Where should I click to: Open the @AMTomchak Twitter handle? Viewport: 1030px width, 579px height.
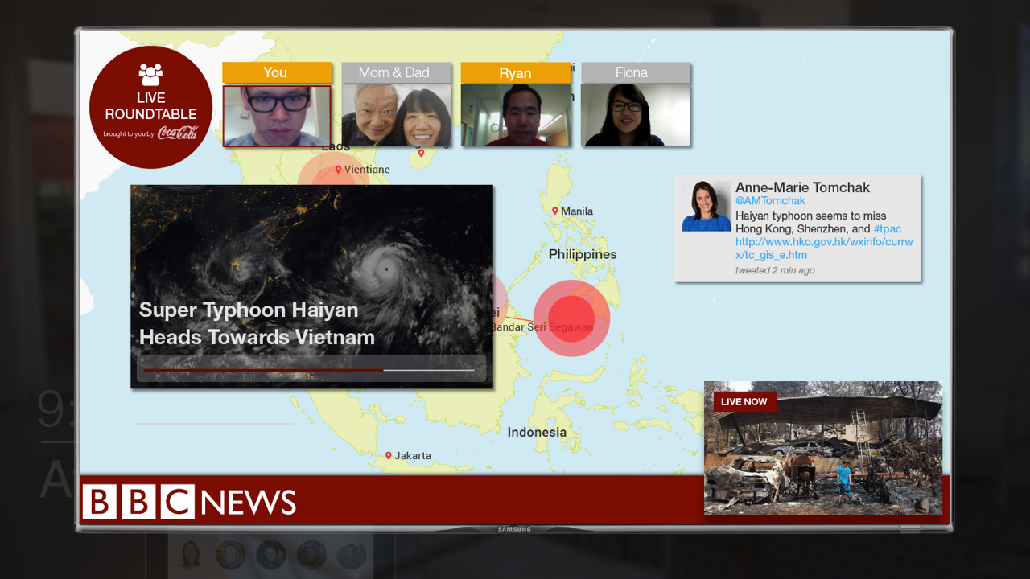[x=770, y=201]
